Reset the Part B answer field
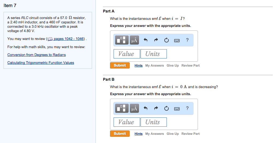Viewport: 279px width, 143px height. pyautogui.click(x=167, y=108)
